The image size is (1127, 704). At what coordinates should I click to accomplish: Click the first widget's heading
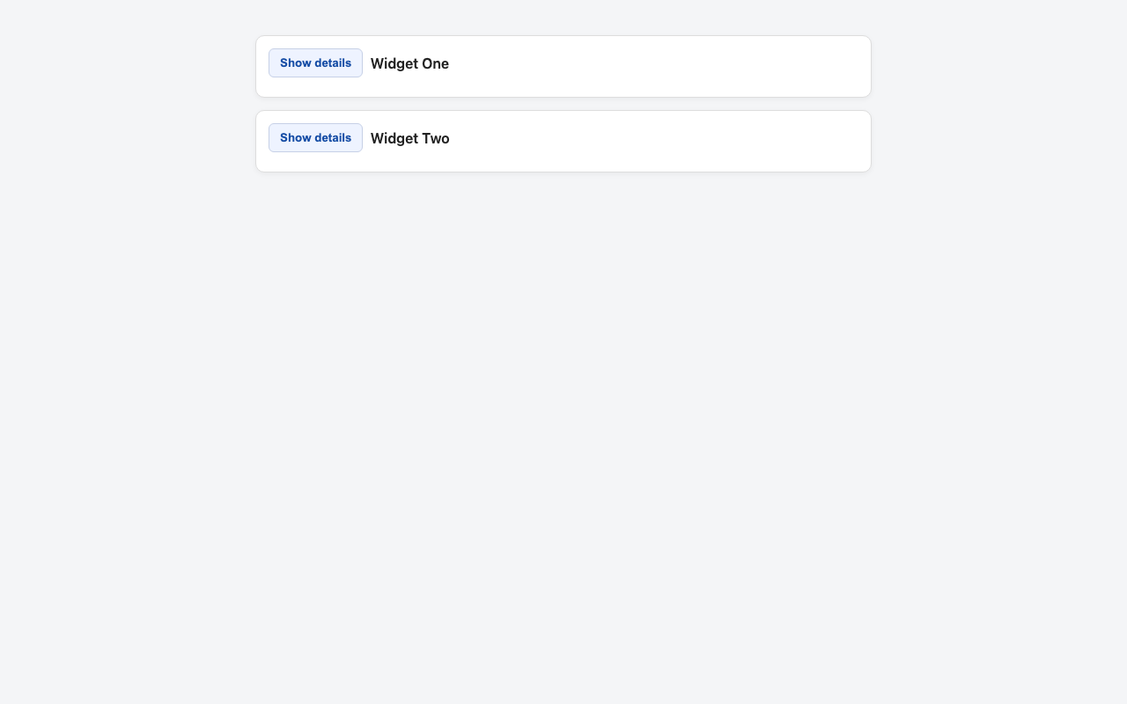tap(409, 63)
